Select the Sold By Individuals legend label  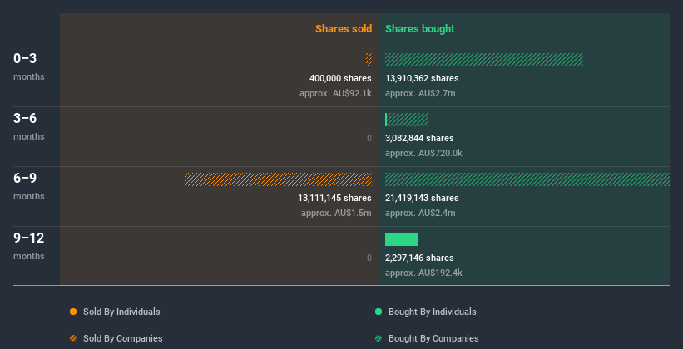coord(121,312)
